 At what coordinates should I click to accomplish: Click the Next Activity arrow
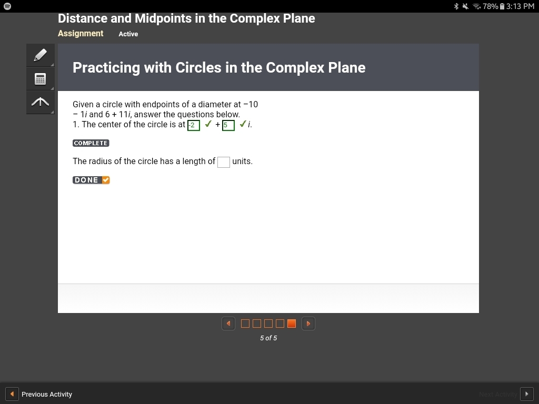(x=526, y=394)
